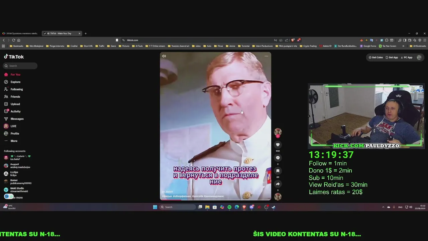Reload the page
The height and width of the screenshot is (241, 428).
13,40
